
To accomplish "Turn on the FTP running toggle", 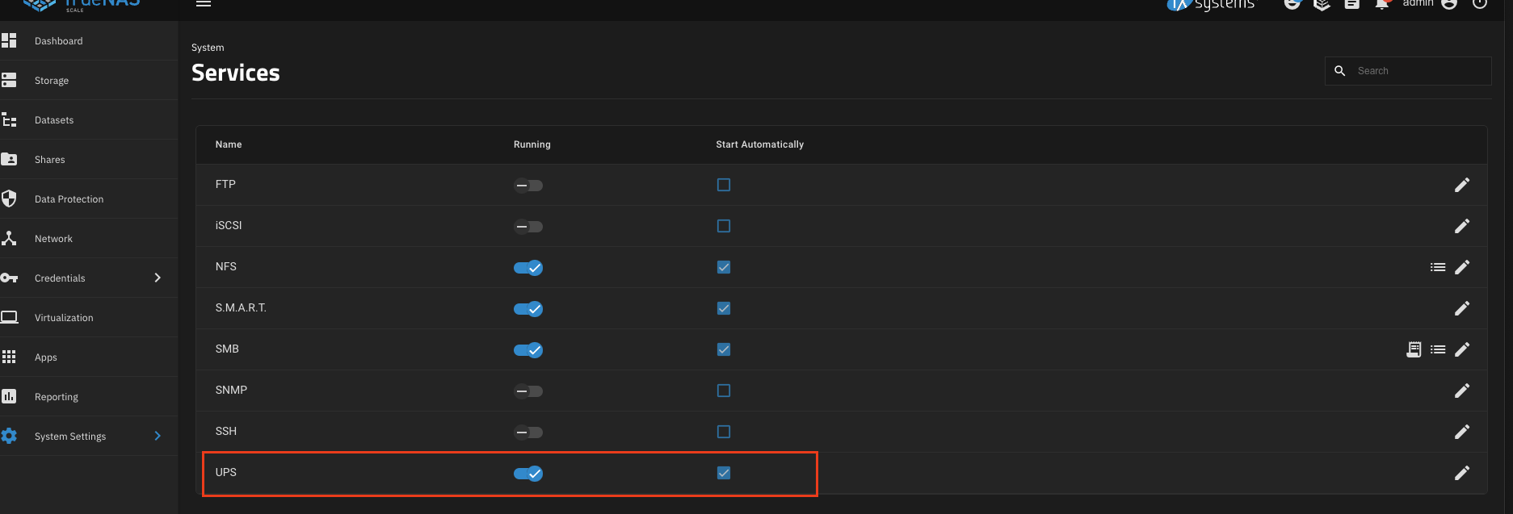I will 528,186.
